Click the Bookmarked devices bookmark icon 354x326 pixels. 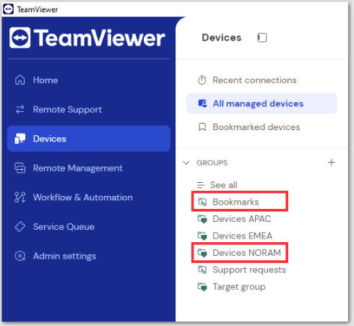[x=202, y=127]
